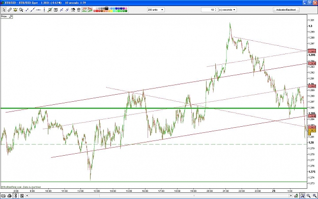The width and height of the screenshot is (318, 199).
Task: Select the long diagonal trendline tool
Action: [x=33, y=10]
